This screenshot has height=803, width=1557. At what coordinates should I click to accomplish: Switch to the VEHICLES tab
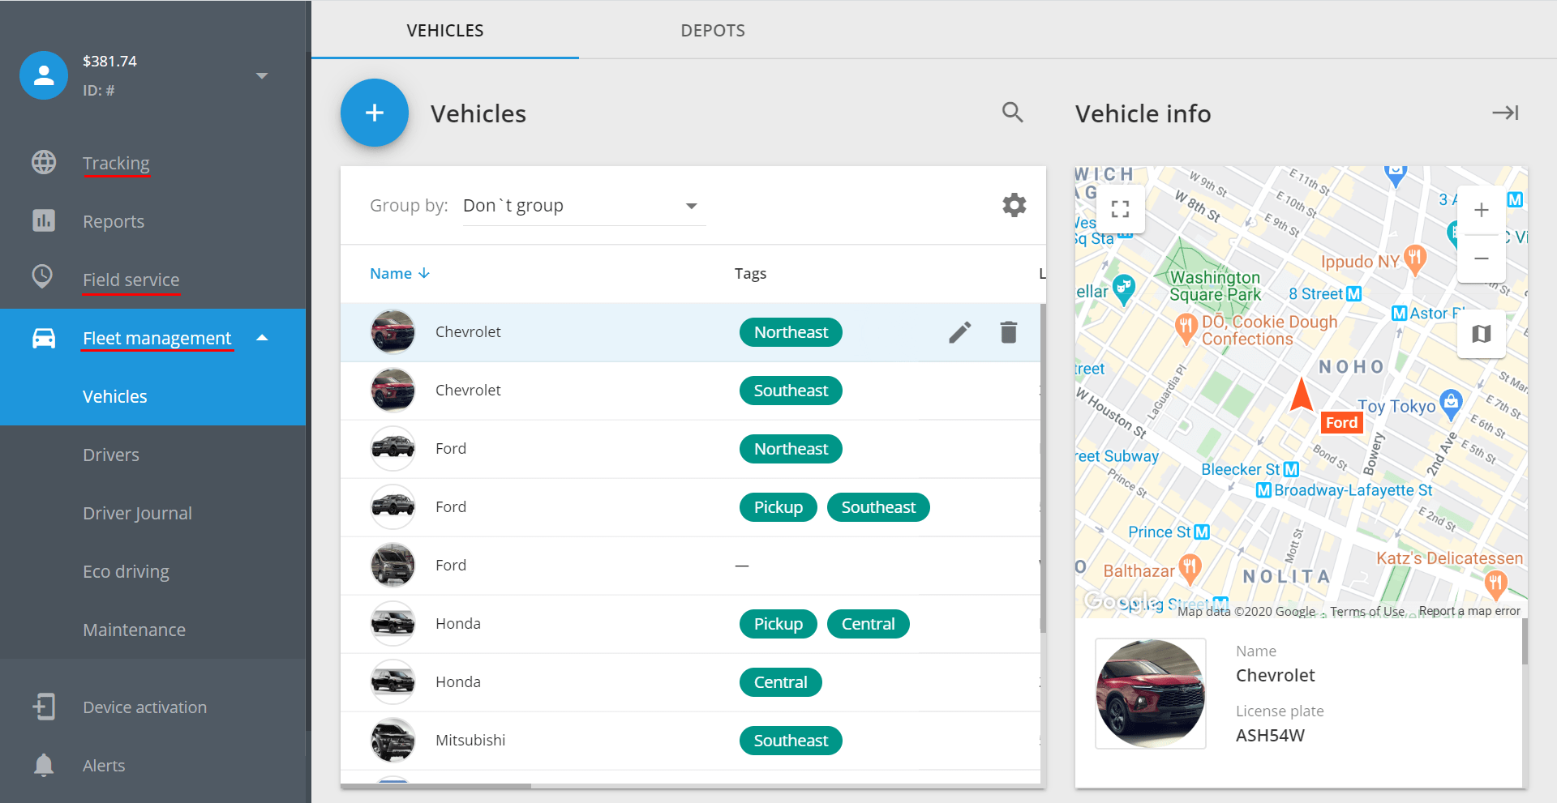pyautogui.click(x=445, y=30)
